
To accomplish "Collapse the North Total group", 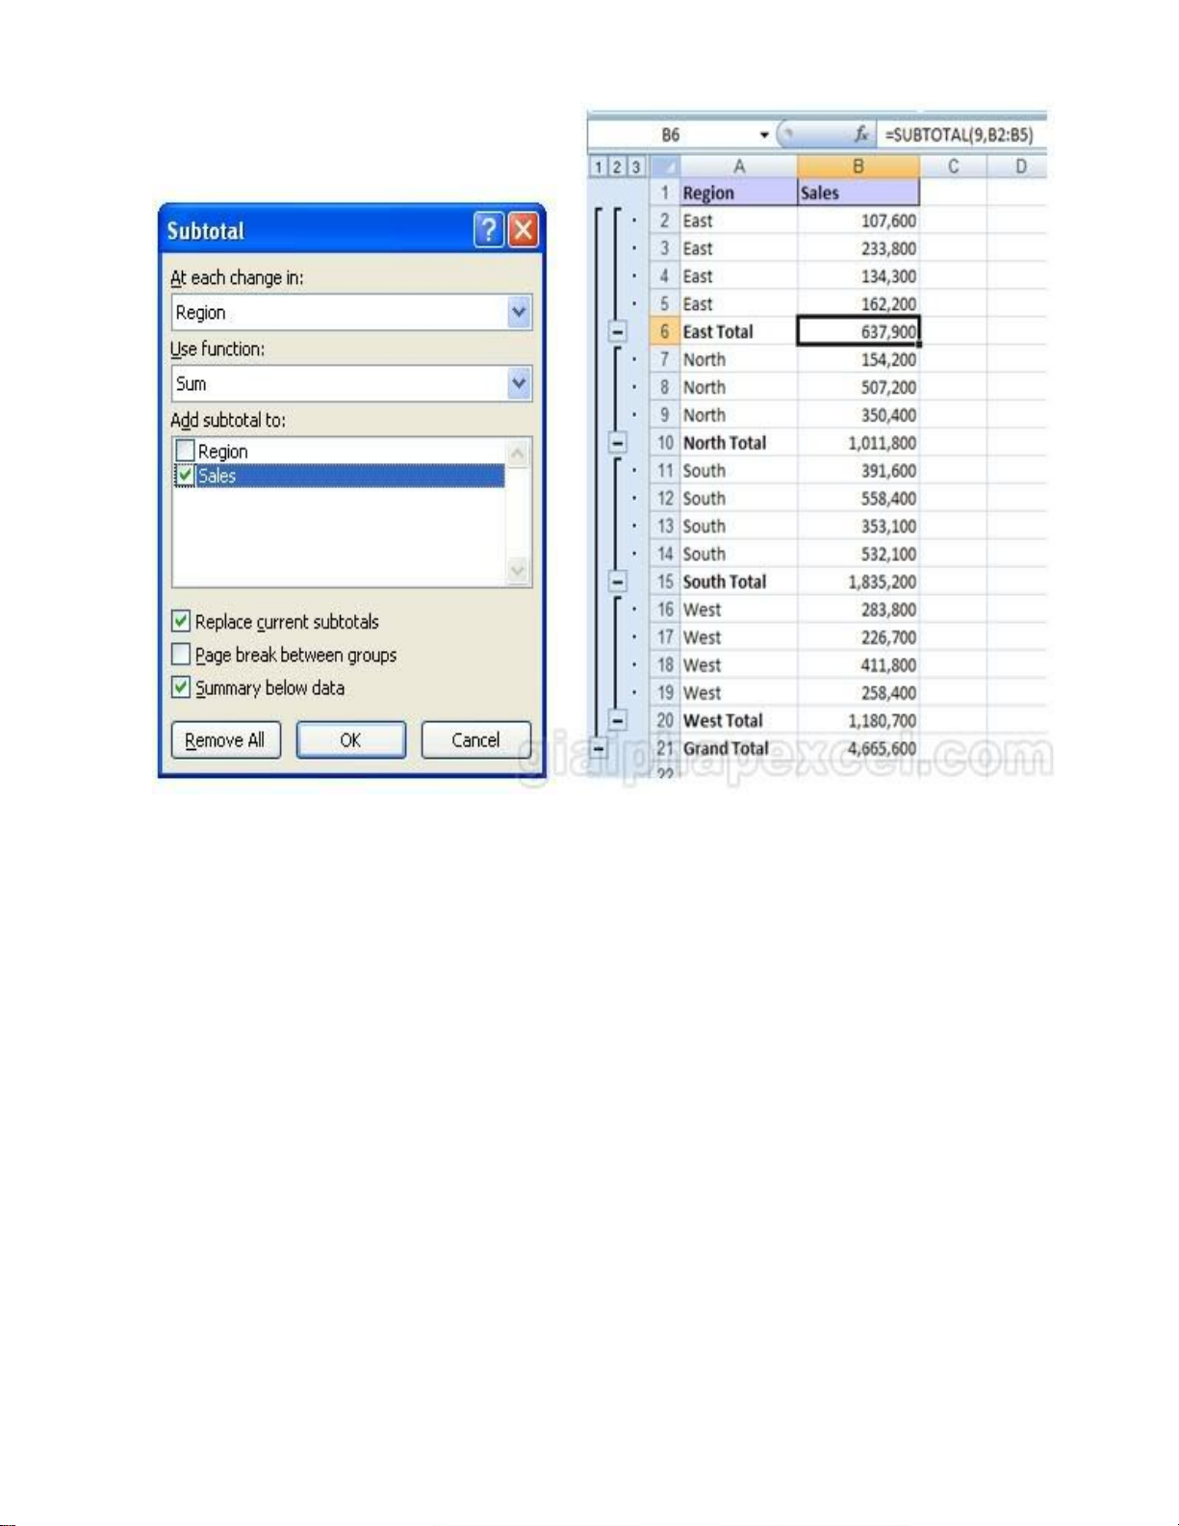I will point(618,443).
